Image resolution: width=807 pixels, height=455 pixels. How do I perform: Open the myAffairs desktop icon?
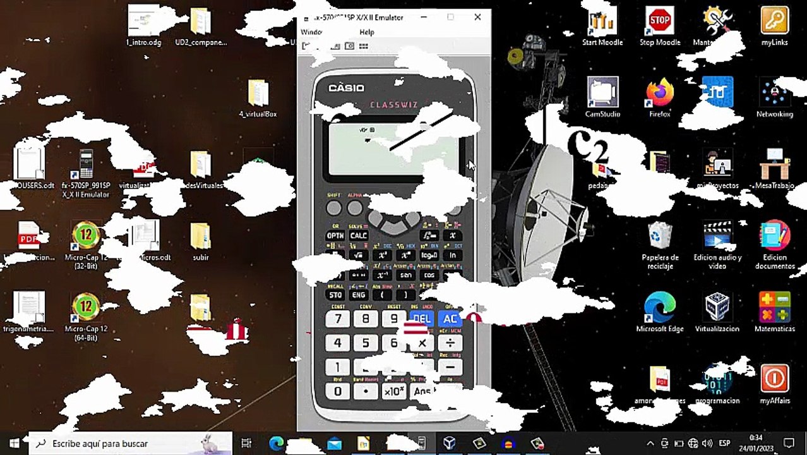(x=774, y=384)
